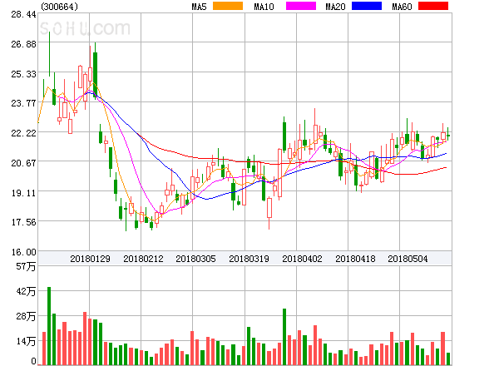Click the 19.11 price axis label
499x366 pixels.
point(23,193)
